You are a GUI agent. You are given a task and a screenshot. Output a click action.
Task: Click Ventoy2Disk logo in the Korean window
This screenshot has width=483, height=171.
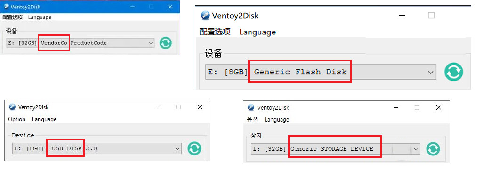click(251, 107)
